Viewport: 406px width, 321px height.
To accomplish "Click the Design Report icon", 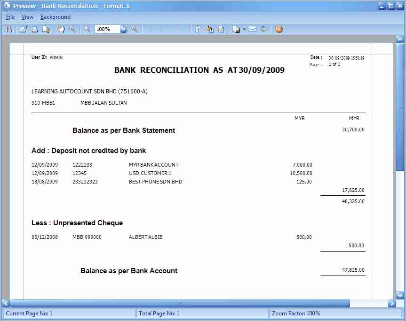I will pyautogui.click(x=264, y=30).
